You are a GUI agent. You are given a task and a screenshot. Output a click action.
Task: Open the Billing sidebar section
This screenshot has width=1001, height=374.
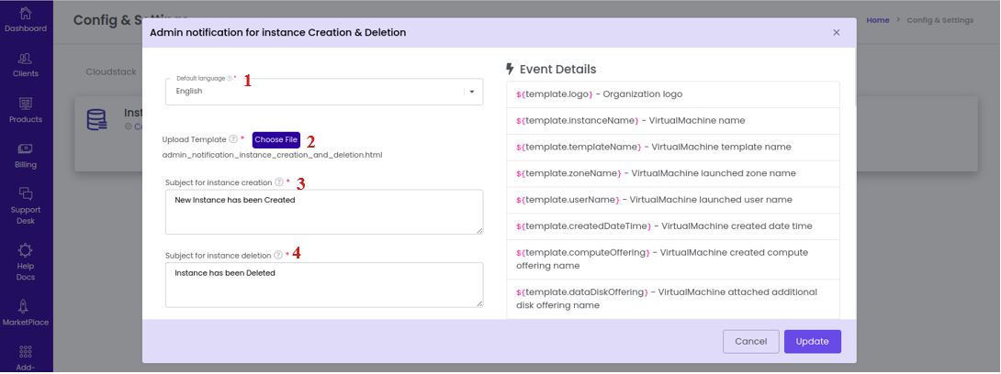point(26,156)
